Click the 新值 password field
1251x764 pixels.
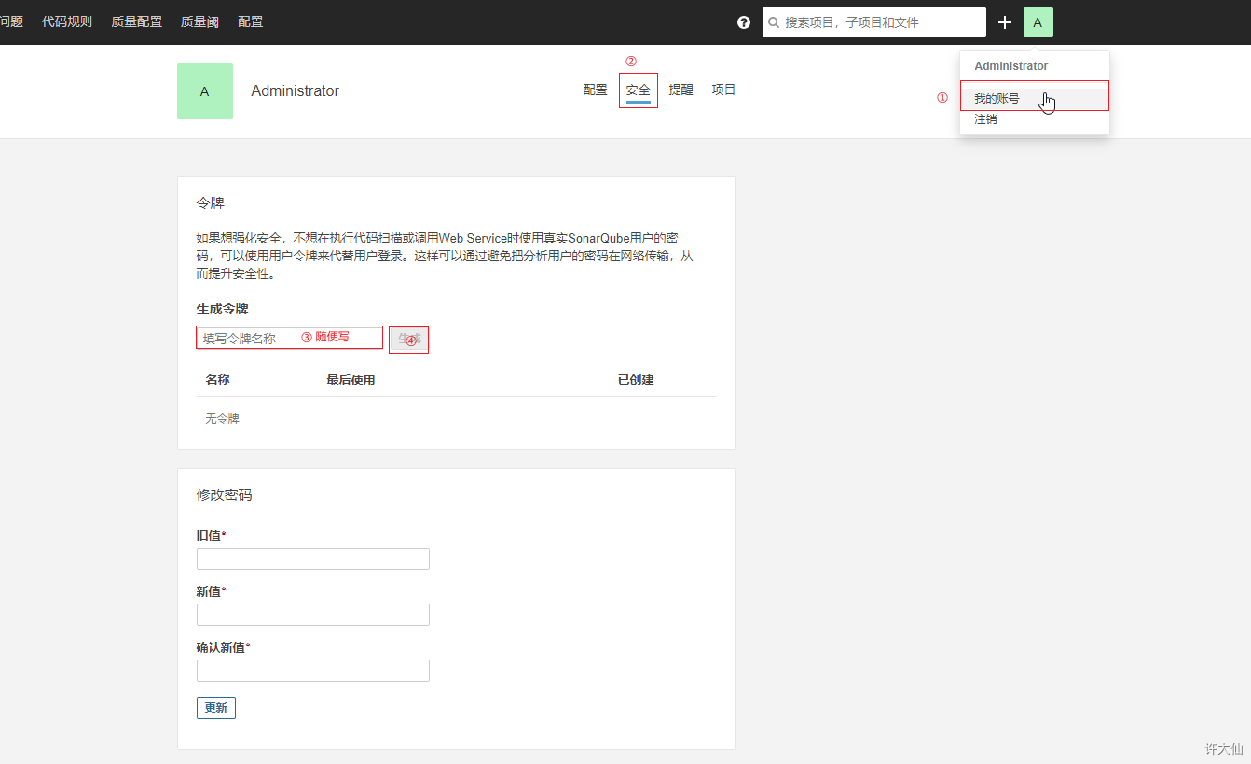click(313, 615)
